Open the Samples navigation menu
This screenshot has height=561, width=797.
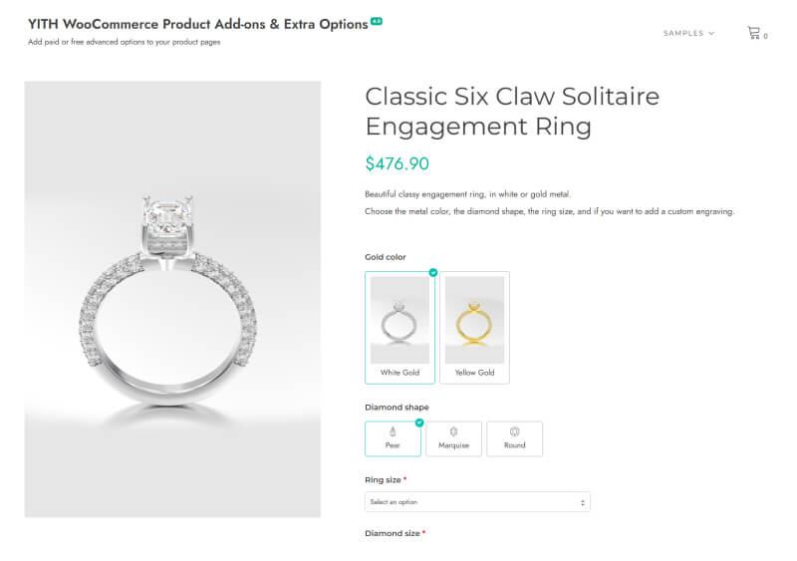pyautogui.click(x=683, y=34)
